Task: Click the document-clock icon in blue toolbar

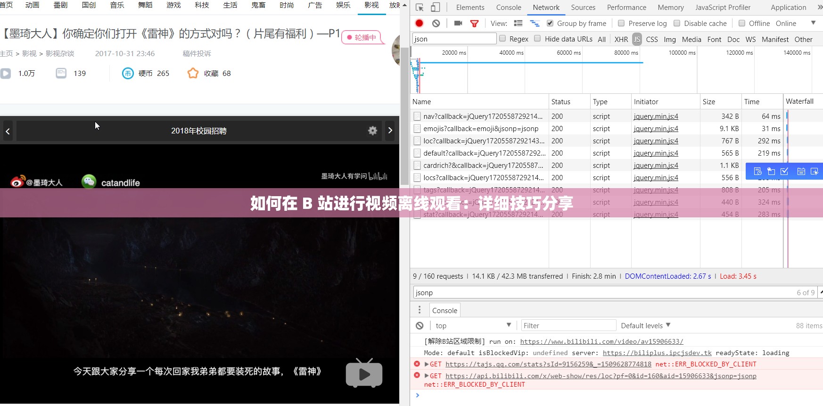Action: tap(757, 171)
